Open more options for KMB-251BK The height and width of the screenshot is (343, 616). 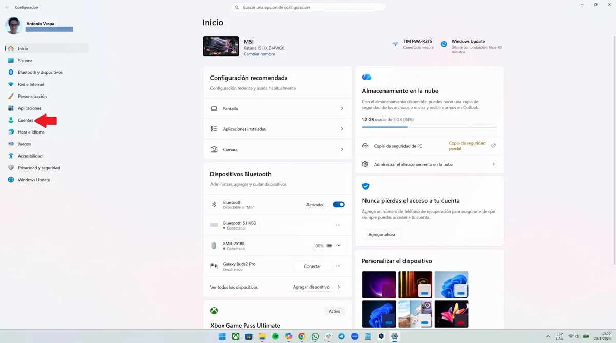pos(338,246)
